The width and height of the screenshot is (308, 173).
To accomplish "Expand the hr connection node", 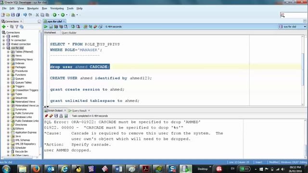I will (x=3, y=40).
